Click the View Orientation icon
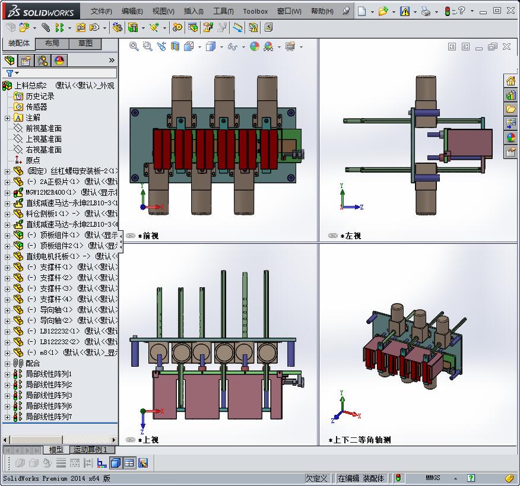Image resolution: width=520 pixels, height=486 pixels. 189,46
